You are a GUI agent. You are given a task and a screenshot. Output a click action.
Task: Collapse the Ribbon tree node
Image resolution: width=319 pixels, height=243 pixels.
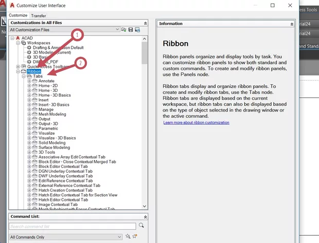(18, 71)
